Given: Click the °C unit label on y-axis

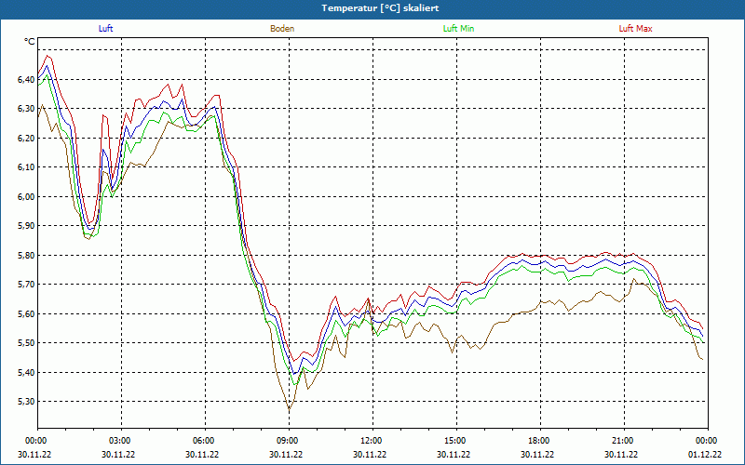Looking at the screenshot, I should pos(30,42).
